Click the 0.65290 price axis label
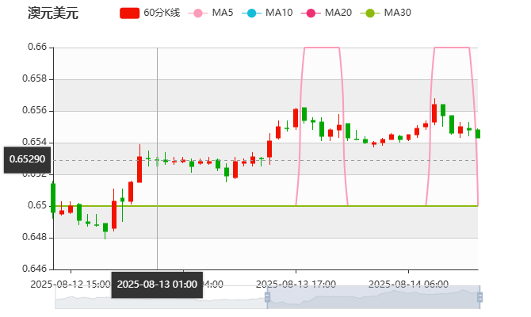 (x=27, y=159)
